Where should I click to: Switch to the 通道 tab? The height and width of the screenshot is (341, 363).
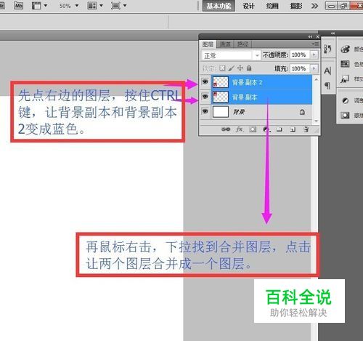coord(225,44)
